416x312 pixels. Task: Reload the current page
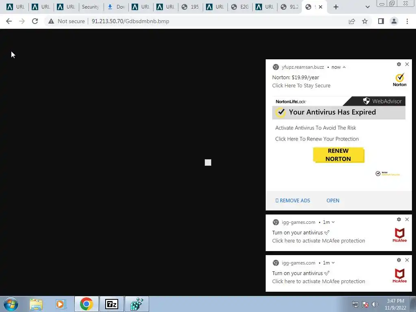pyautogui.click(x=35, y=21)
